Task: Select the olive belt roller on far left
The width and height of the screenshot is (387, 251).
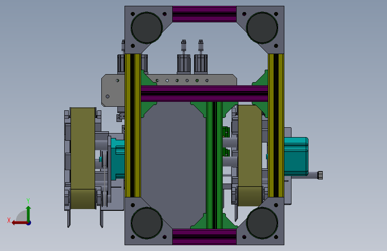Action: (x=83, y=158)
